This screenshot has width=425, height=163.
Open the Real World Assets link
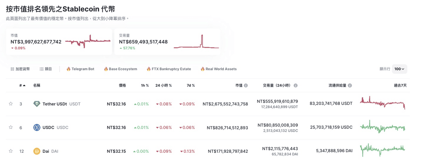(219, 69)
